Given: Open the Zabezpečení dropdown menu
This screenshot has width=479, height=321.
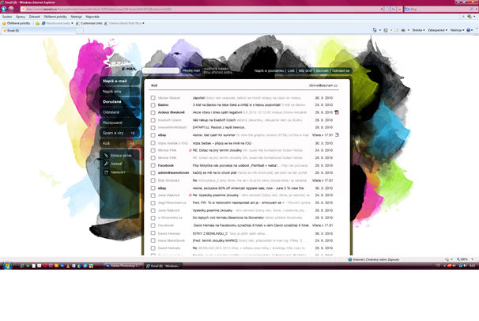Looking at the screenshot, I should [438, 30].
